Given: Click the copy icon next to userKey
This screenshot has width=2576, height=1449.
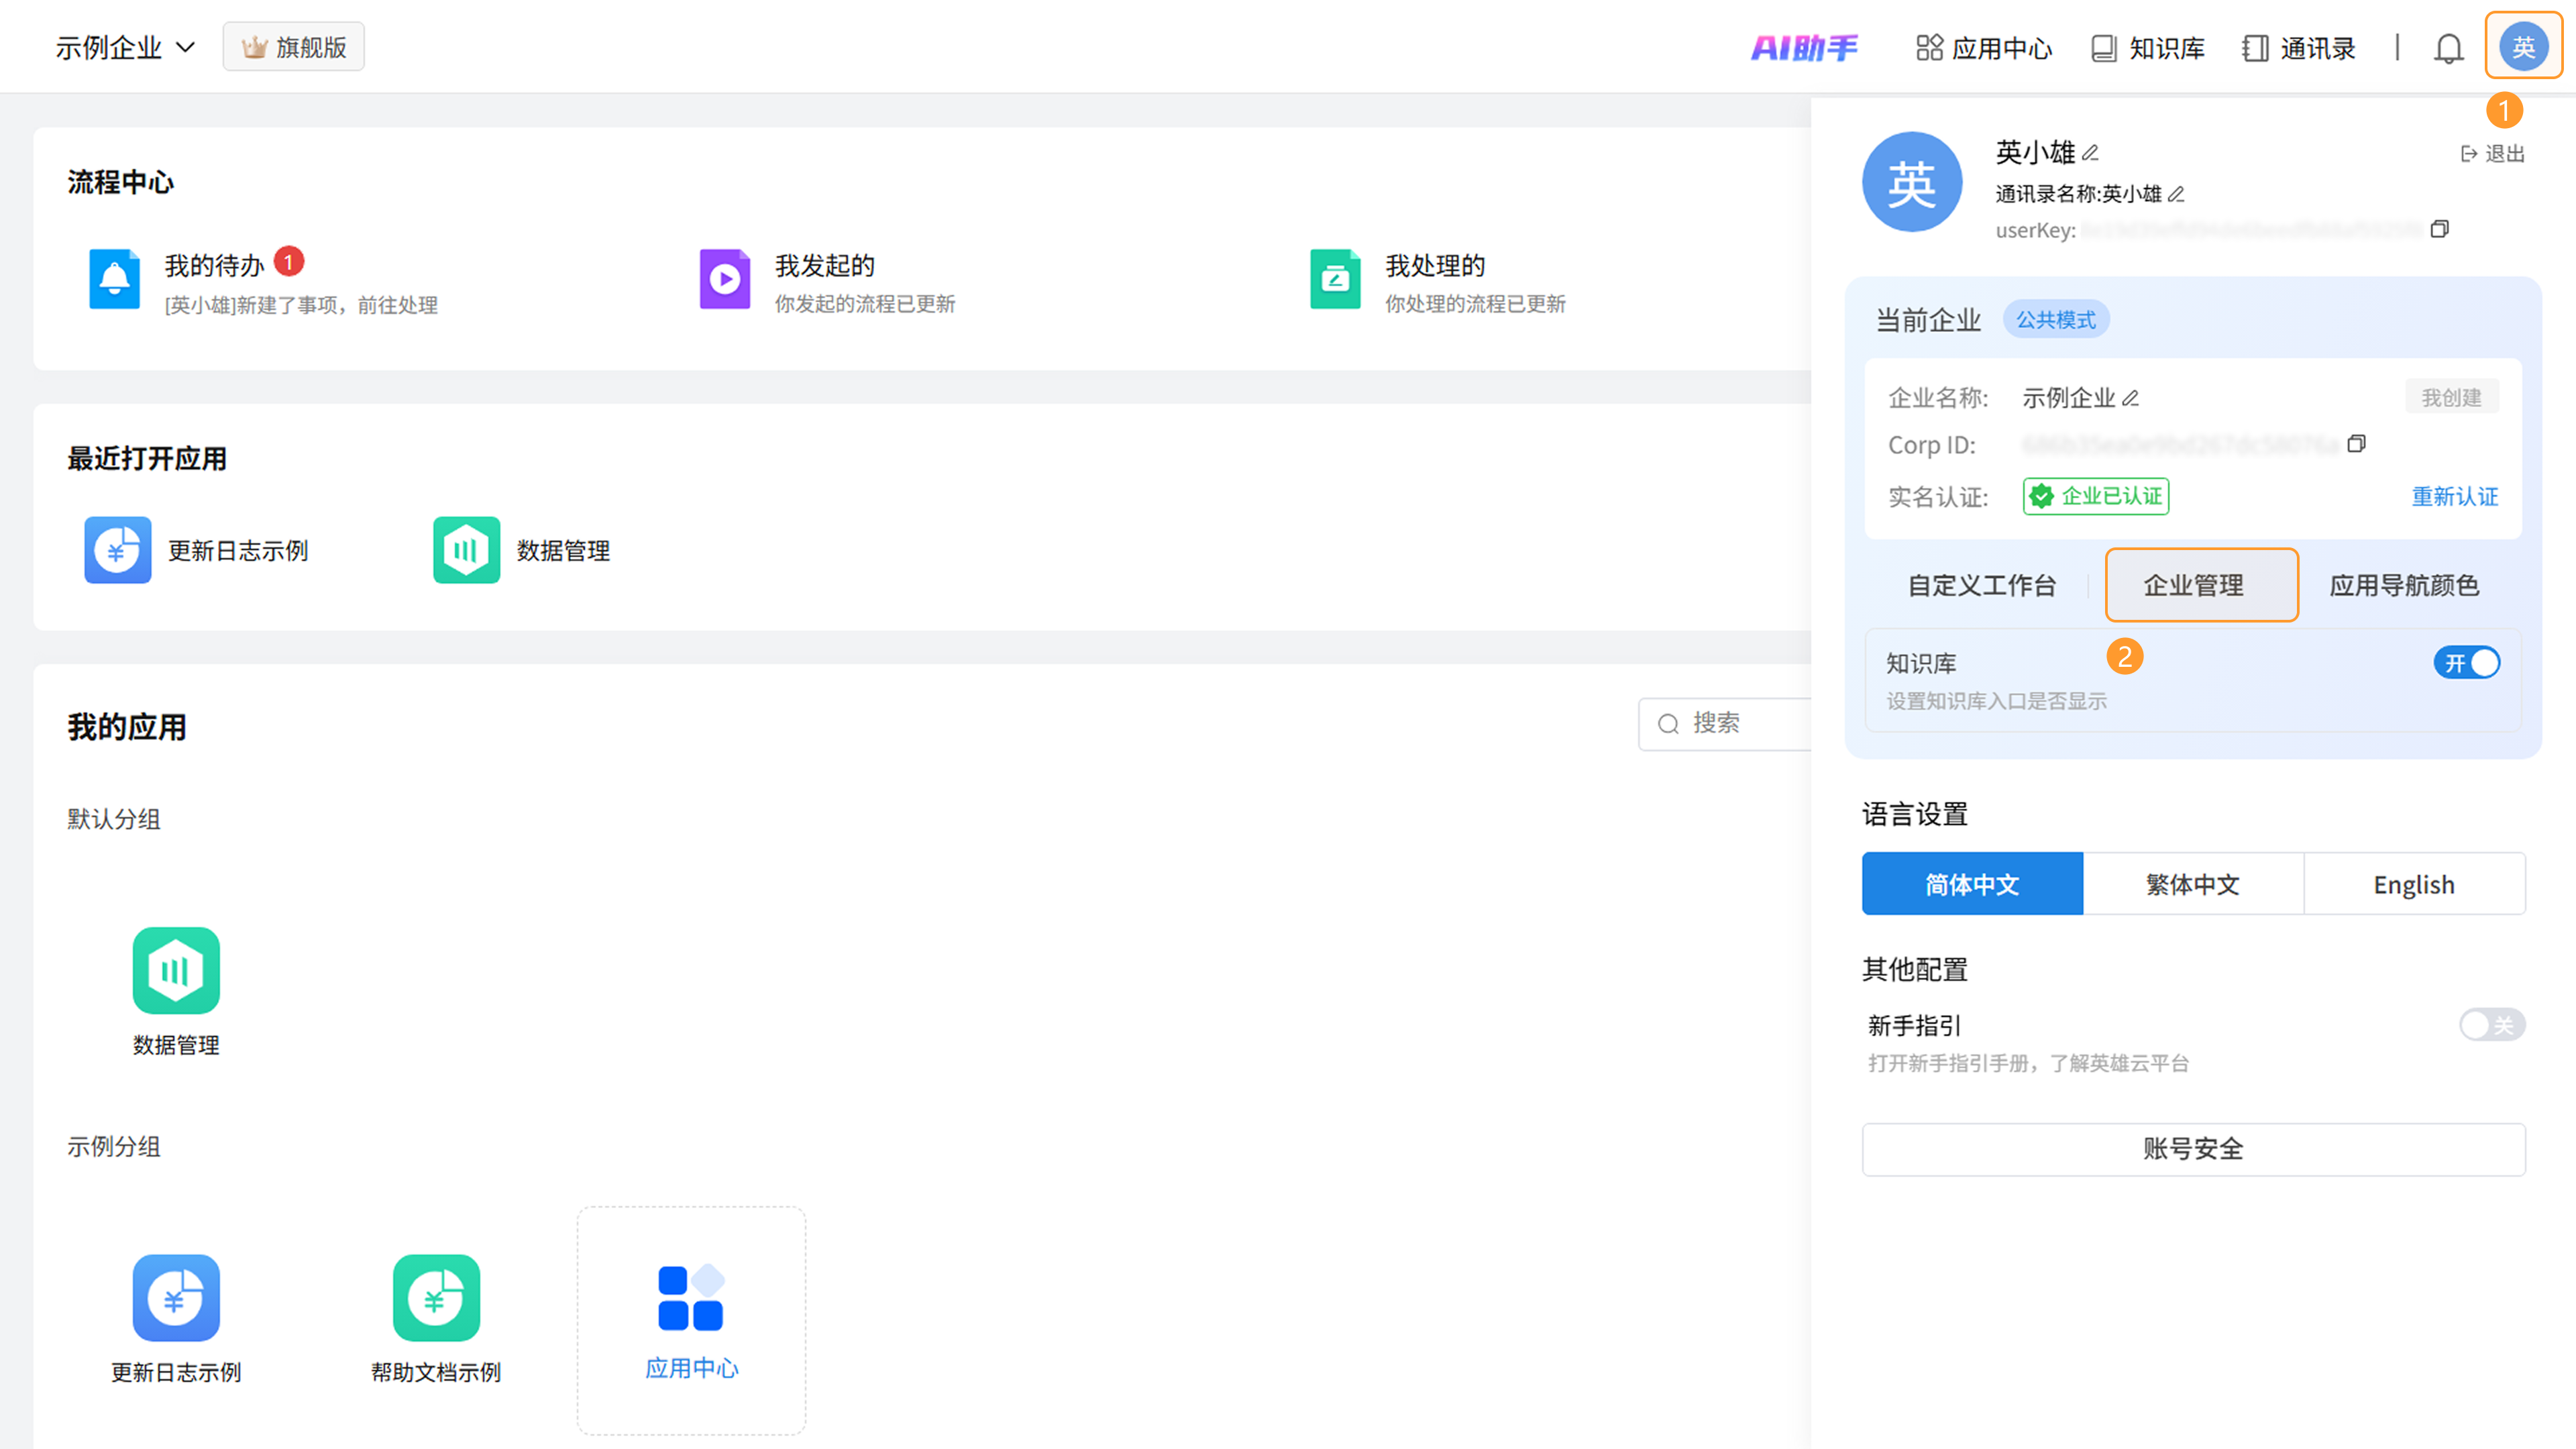Looking at the screenshot, I should point(2440,229).
